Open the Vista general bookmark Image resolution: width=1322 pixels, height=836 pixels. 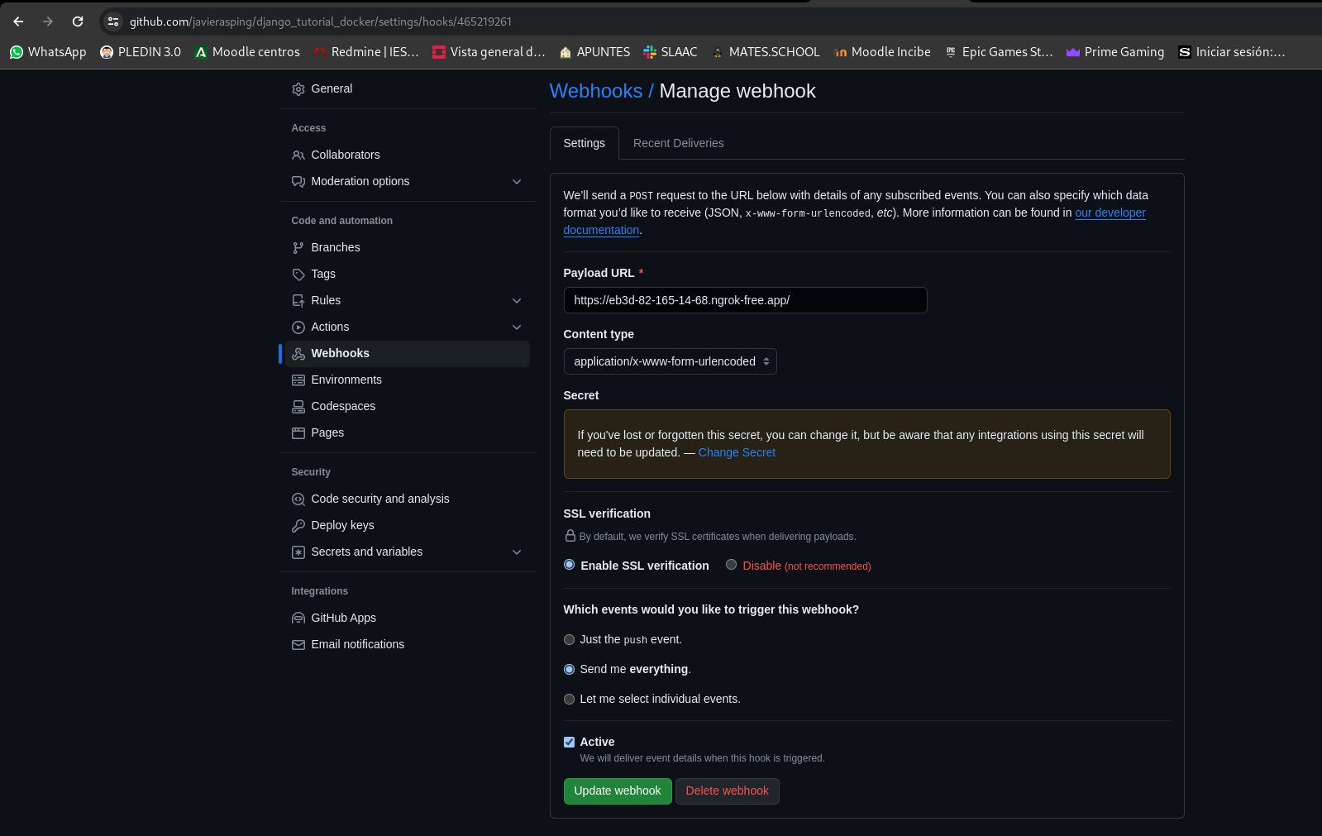pyautogui.click(x=489, y=52)
